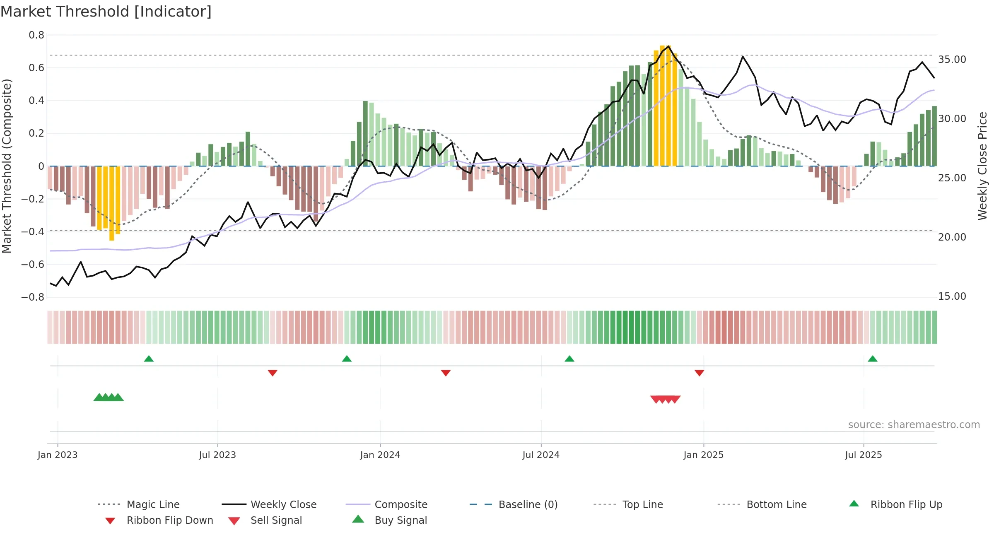Click the Jan 2025 x-axis label
The height and width of the screenshot is (559, 994).
(x=704, y=455)
